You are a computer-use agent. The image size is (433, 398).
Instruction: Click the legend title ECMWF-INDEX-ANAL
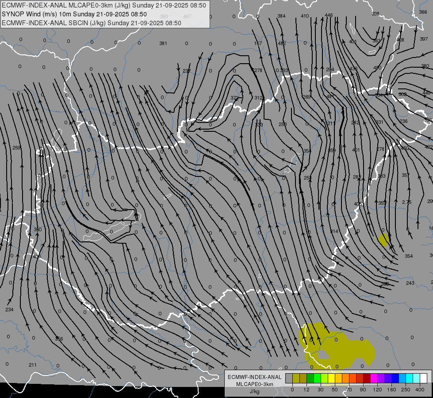tap(255, 377)
